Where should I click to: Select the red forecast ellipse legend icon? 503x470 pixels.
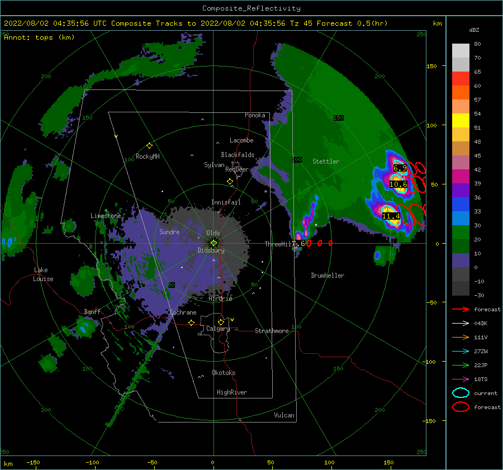(461, 407)
